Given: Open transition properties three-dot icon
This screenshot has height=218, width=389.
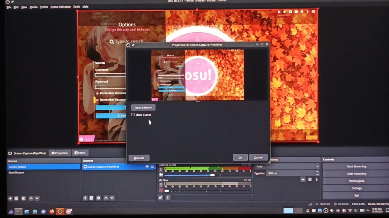Looking at the screenshot, I should (317, 180).
